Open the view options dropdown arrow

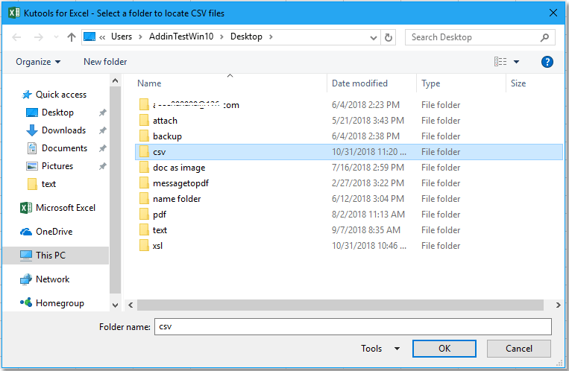tap(516, 62)
